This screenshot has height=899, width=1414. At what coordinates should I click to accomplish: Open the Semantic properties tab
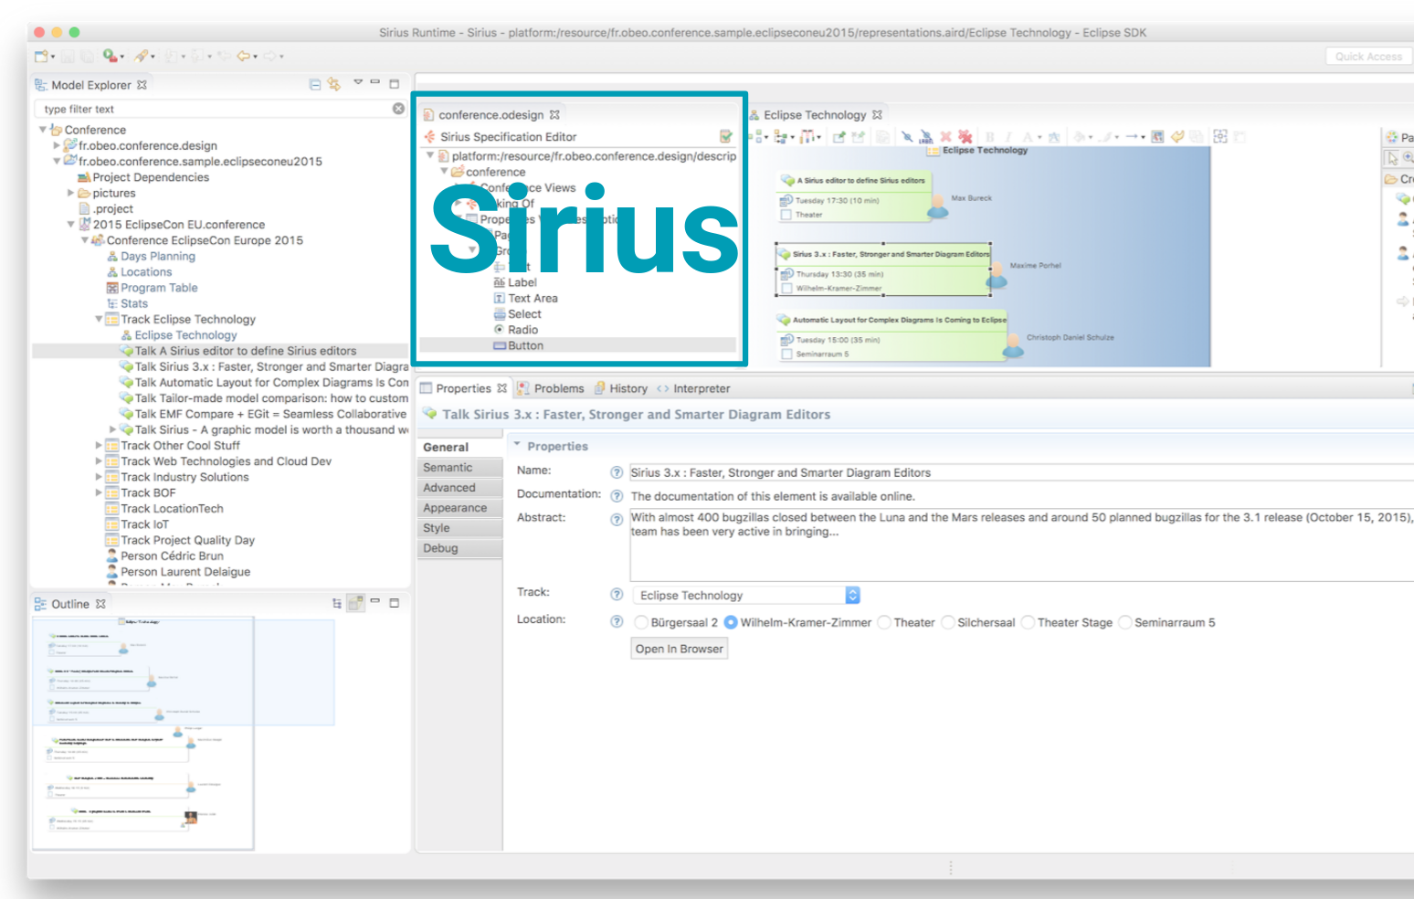pos(448,468)
